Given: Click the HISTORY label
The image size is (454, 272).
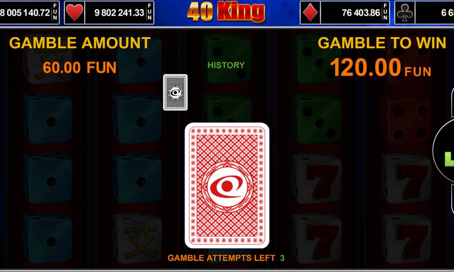Looking at the screenshot, I should click(x=226, y=65).
